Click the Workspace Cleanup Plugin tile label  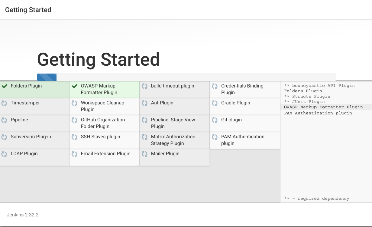click(x=102, y=106)
